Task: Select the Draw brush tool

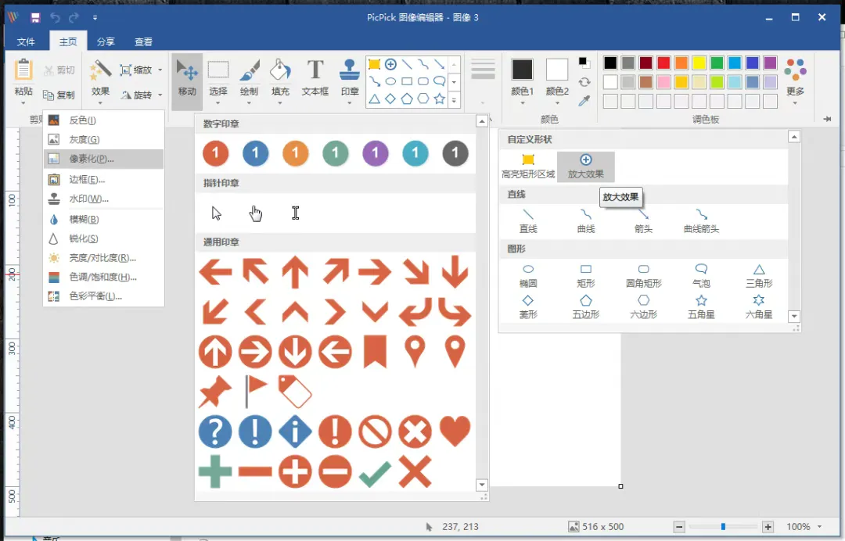Action: click(249, 79)
